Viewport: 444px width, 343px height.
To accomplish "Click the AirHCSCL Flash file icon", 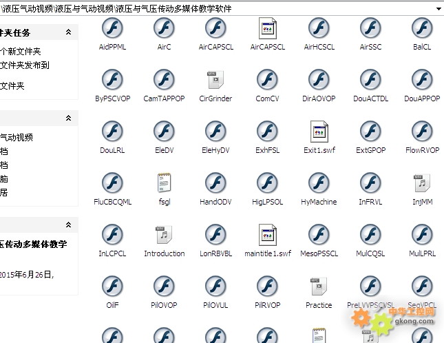I will pos(319,28).
